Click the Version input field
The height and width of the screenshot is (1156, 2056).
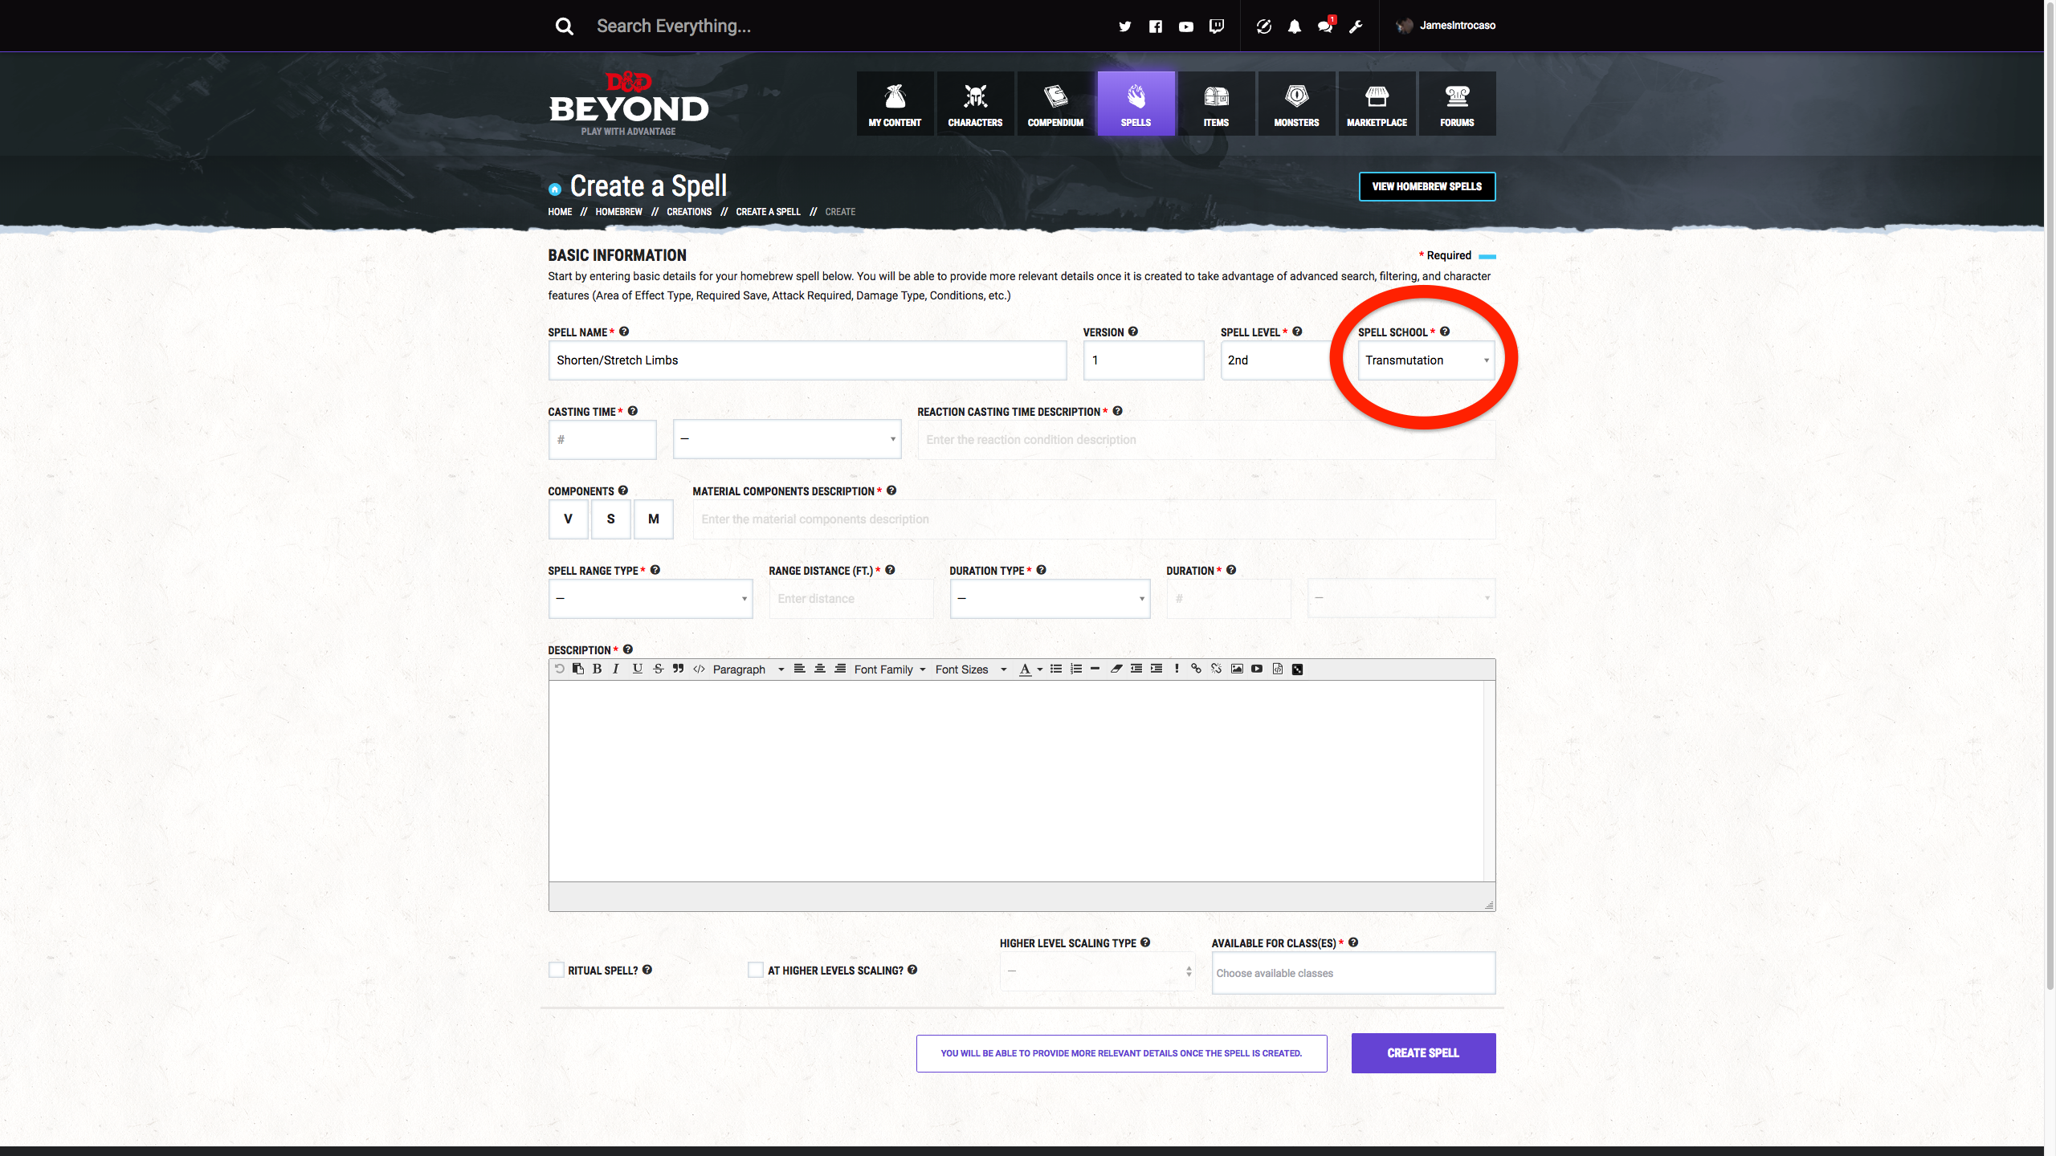point(1144,360)
